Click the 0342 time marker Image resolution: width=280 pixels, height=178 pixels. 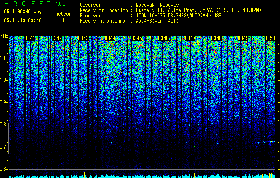click(57, 38)
